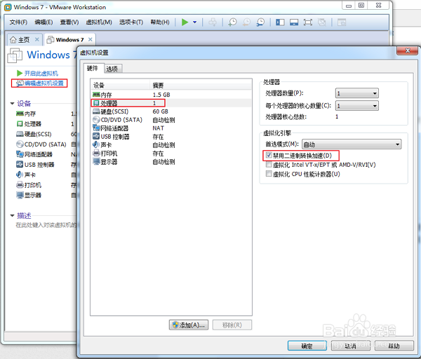Image resolution: width=421 pixels, height=359 pixels.
Task: Click the revert to snapshot icon
Action: click(x=246, y=22)
